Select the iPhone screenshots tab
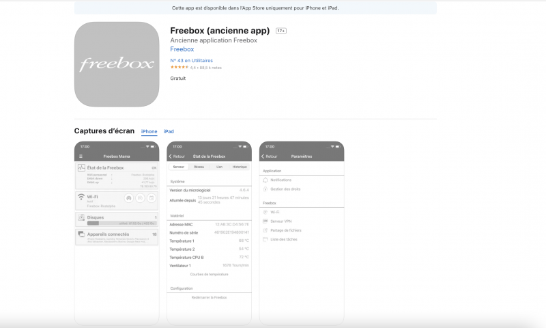 [149, 131]
